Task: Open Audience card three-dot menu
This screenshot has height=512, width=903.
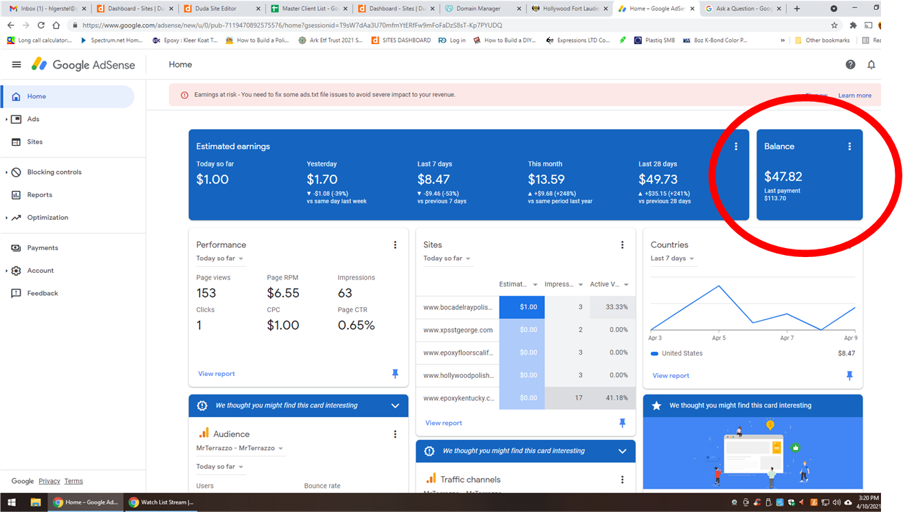Action: [x=395, y=434]
